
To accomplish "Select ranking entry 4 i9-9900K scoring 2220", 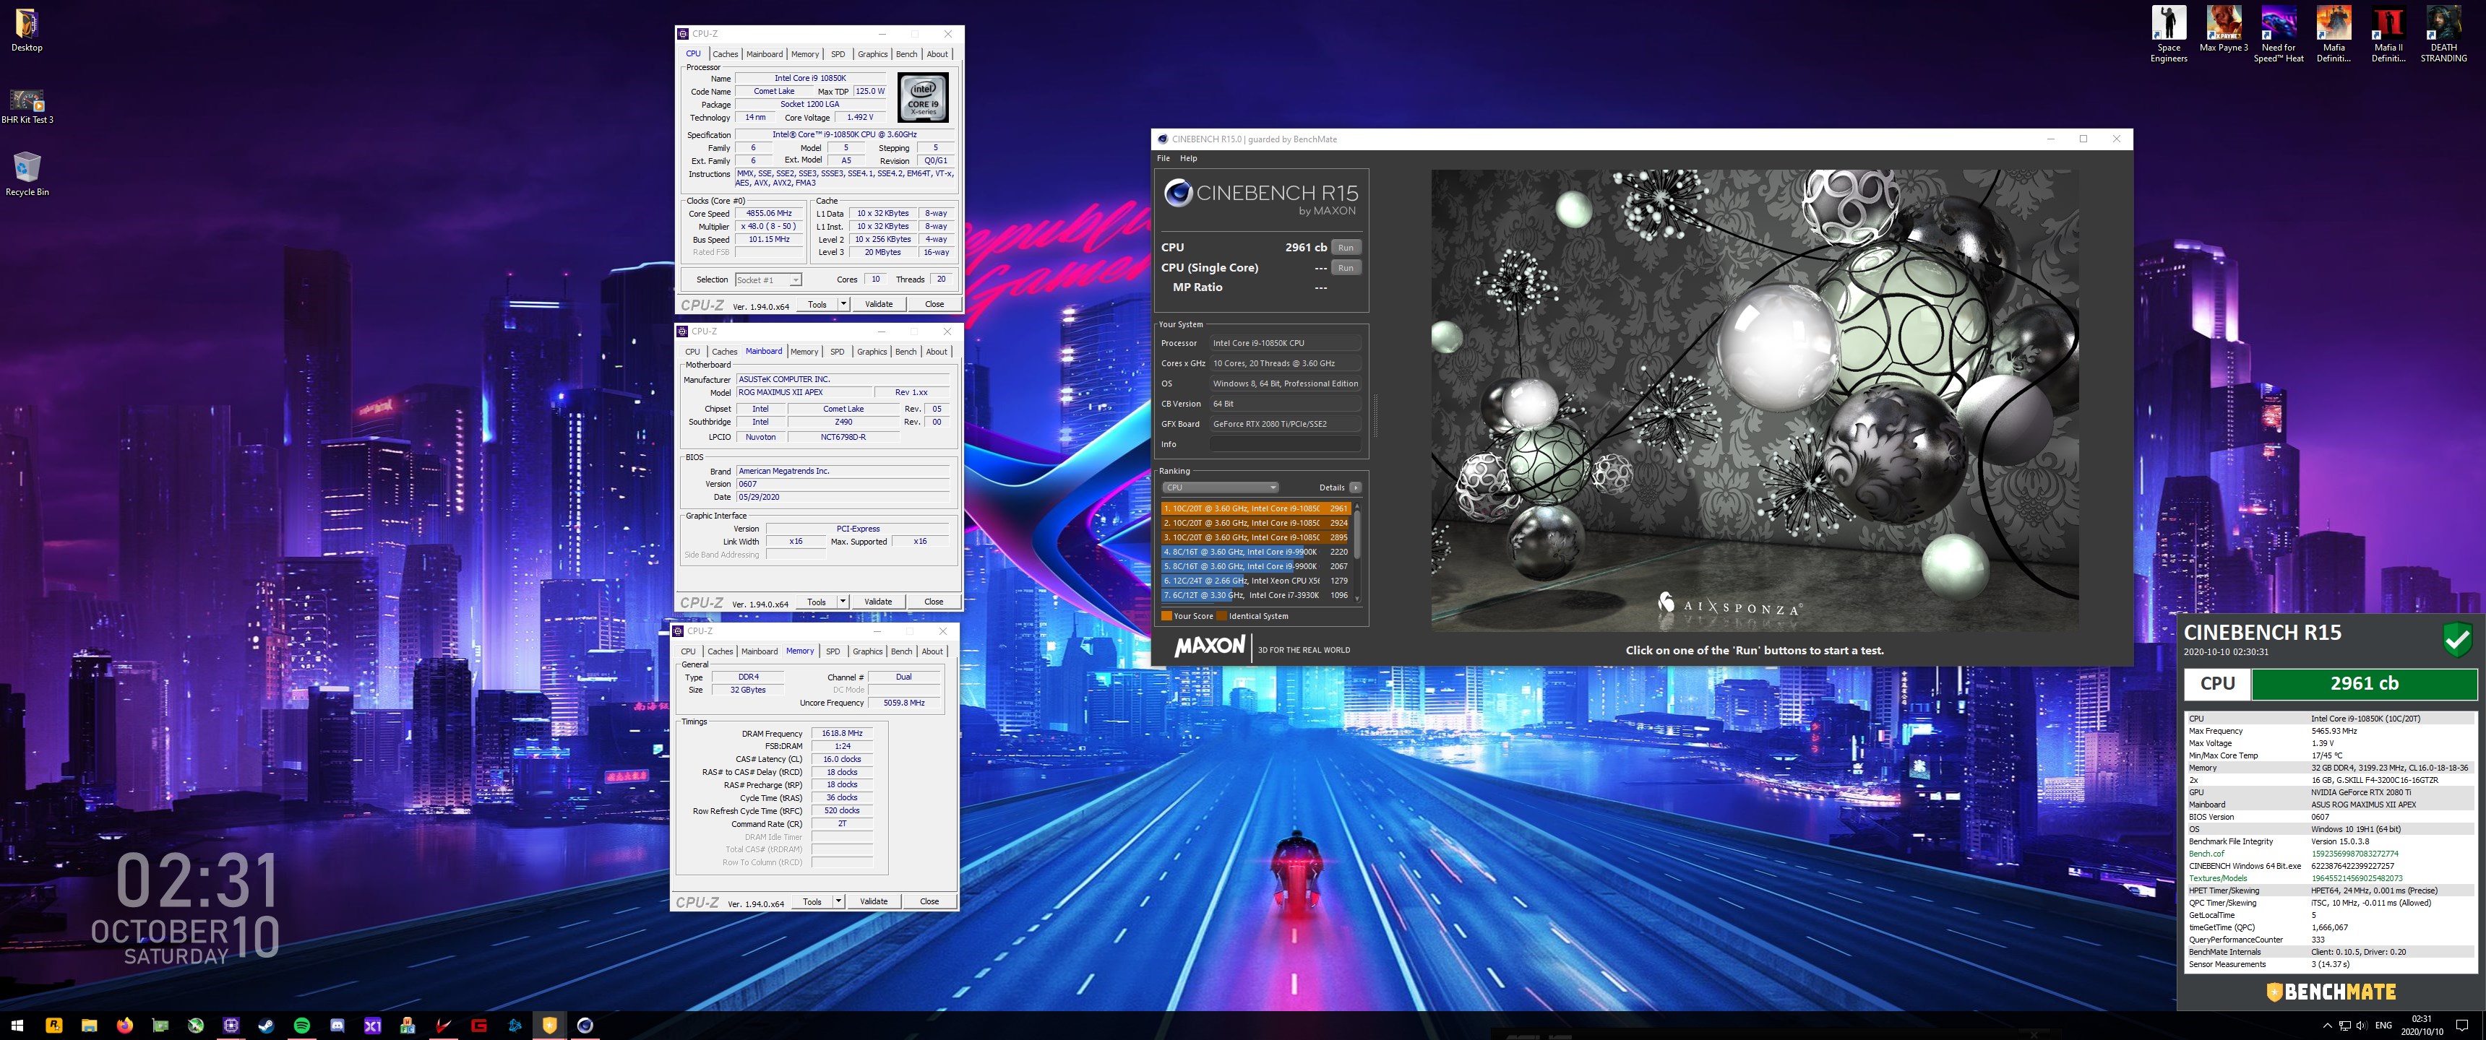I will click(1255, 552).
